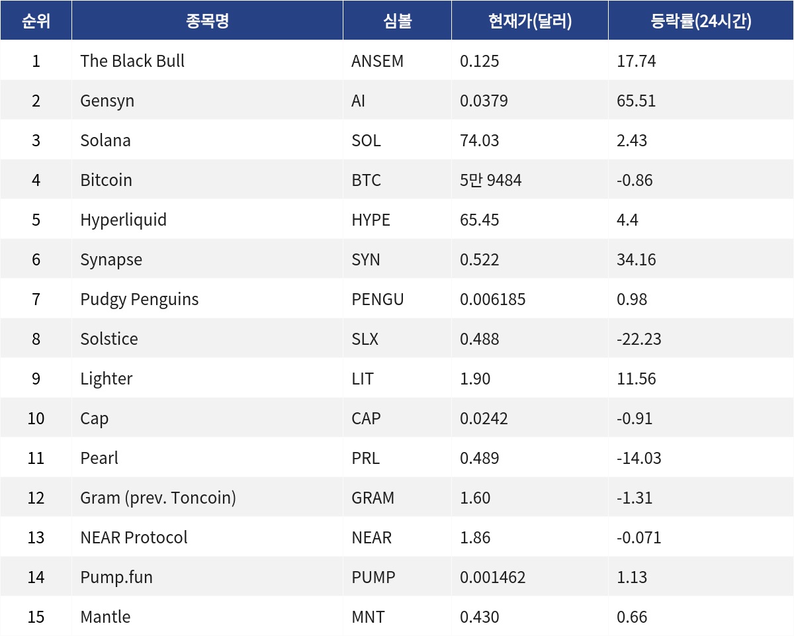Click the change value -0.86
This screenshot has height=636, width=794.
(635, 180)
